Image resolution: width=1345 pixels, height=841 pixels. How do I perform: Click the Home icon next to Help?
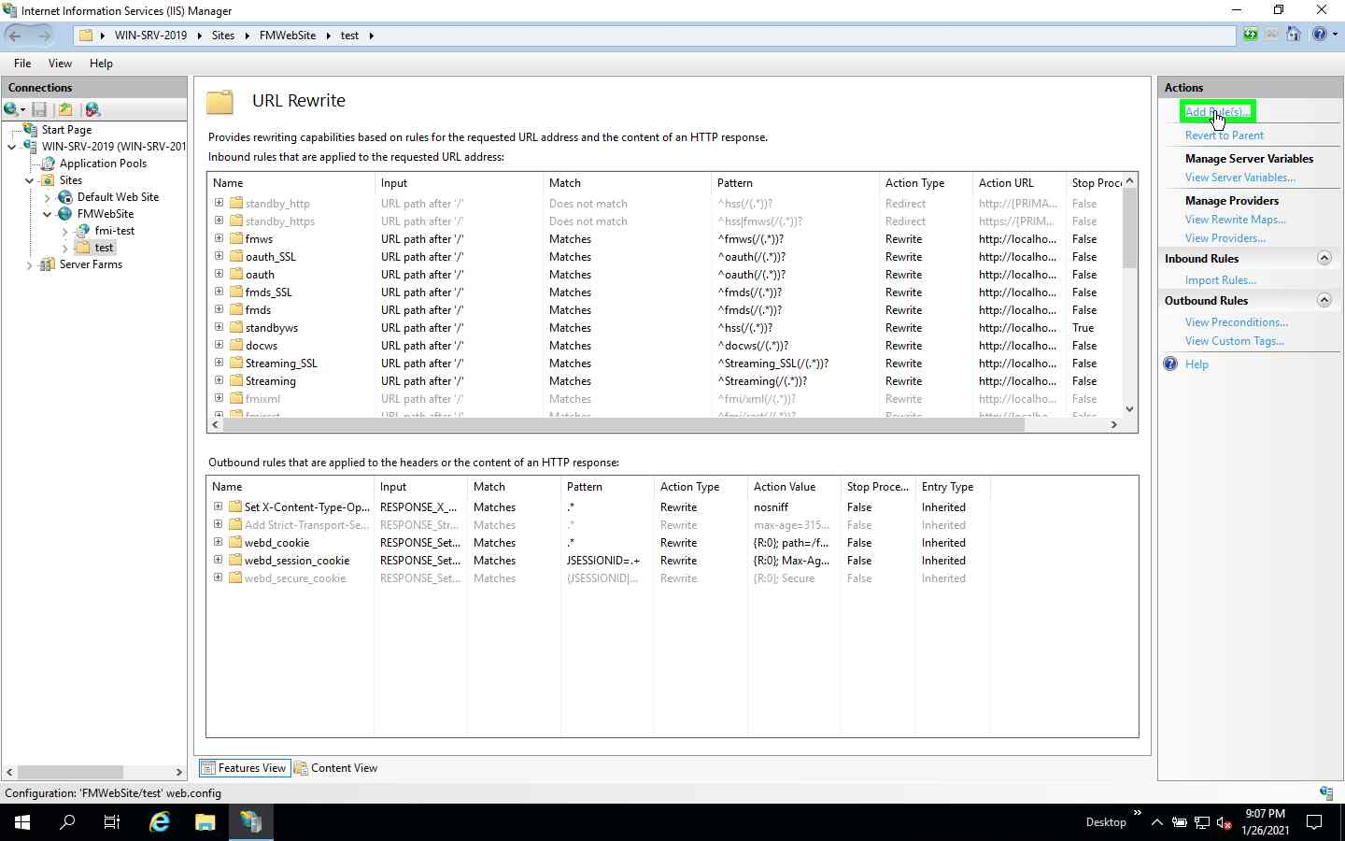1294,34
